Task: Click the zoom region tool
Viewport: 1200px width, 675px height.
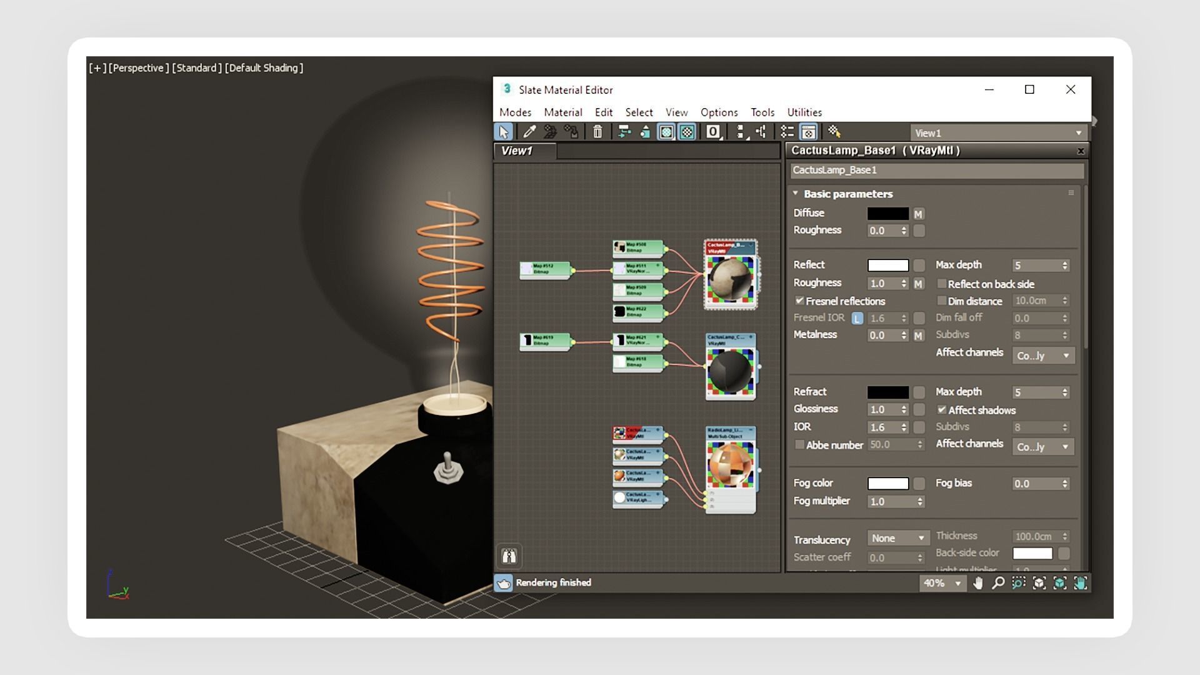Action: click(1019, 583)
